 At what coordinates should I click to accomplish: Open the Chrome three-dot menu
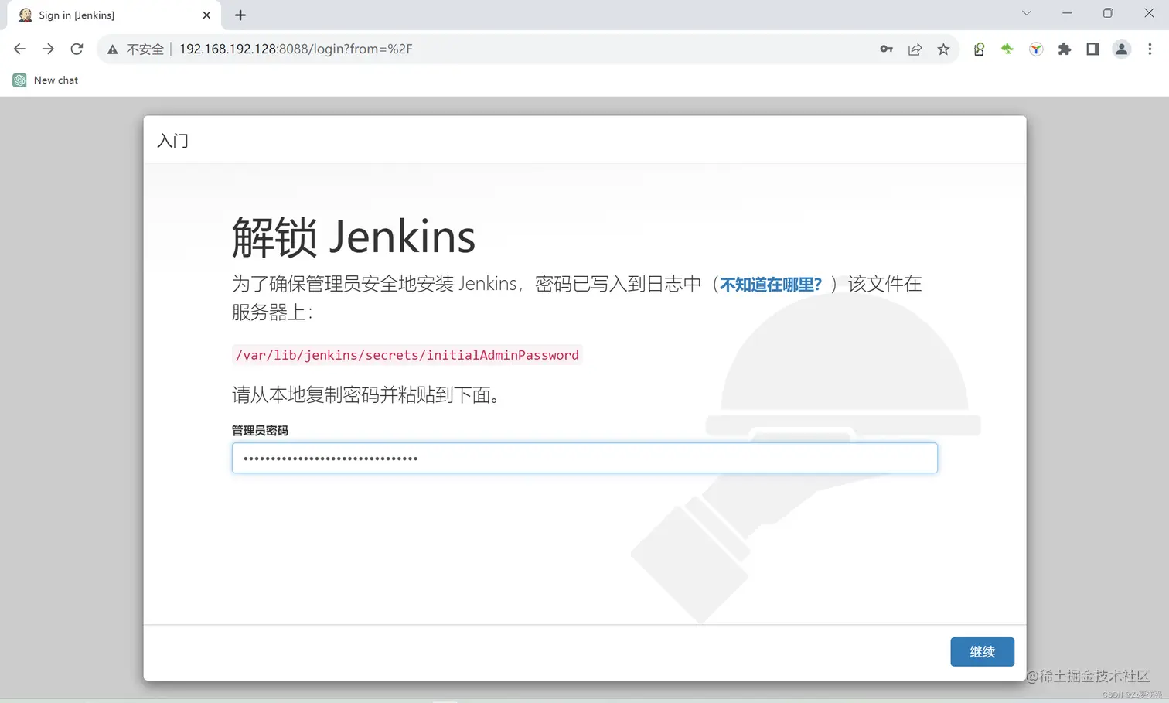click(1150, 49)
